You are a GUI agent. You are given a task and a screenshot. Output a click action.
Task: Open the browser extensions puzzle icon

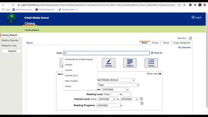click(195, 5)
